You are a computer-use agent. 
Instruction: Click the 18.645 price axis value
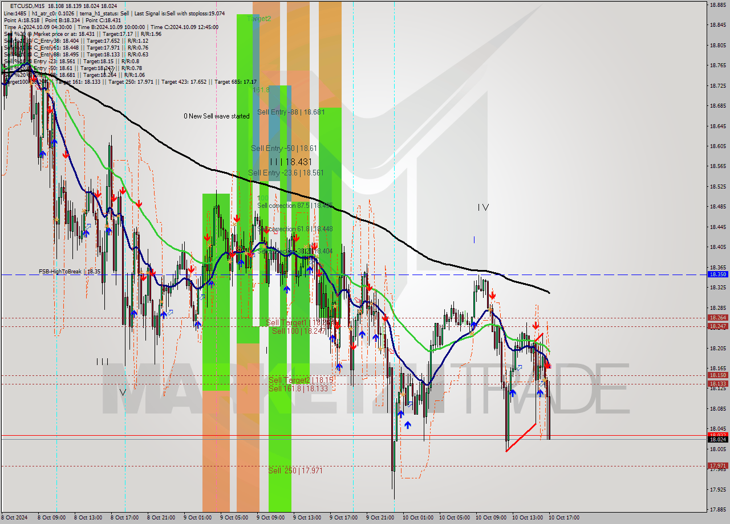pos(717,126)
